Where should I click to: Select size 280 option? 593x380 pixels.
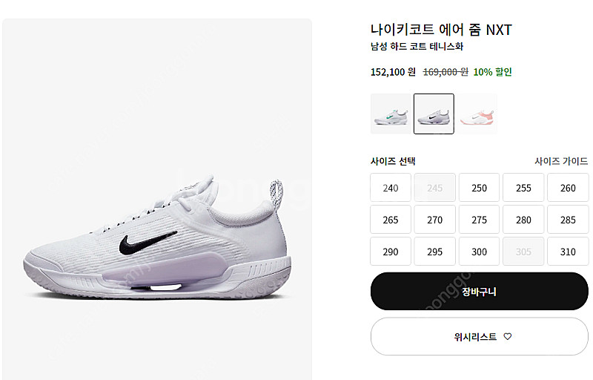click(523, 220)
